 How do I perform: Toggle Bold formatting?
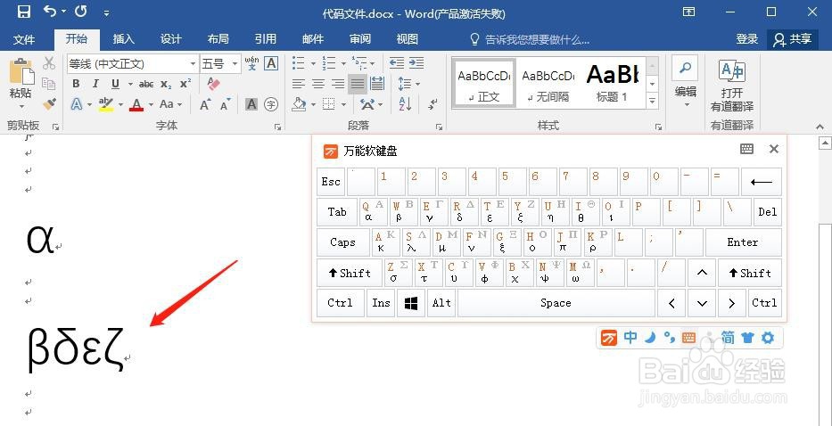76,84
